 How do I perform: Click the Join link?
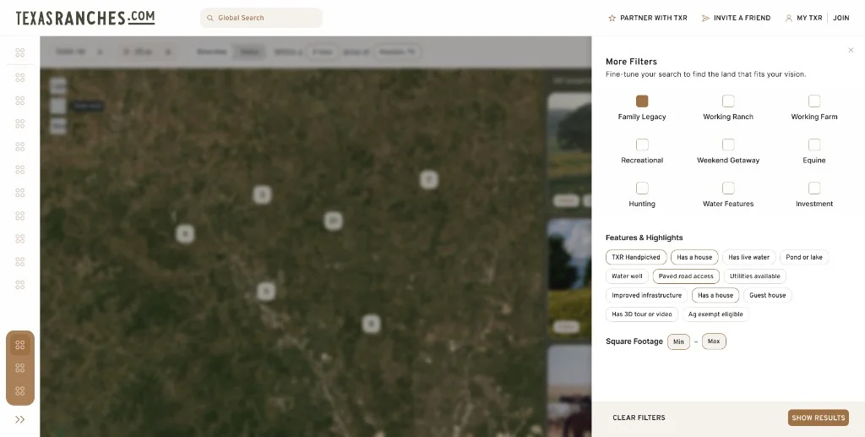(841, 18)
